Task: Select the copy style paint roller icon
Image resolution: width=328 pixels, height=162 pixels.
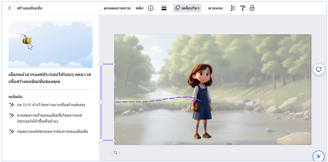Action: coord(243,8)
